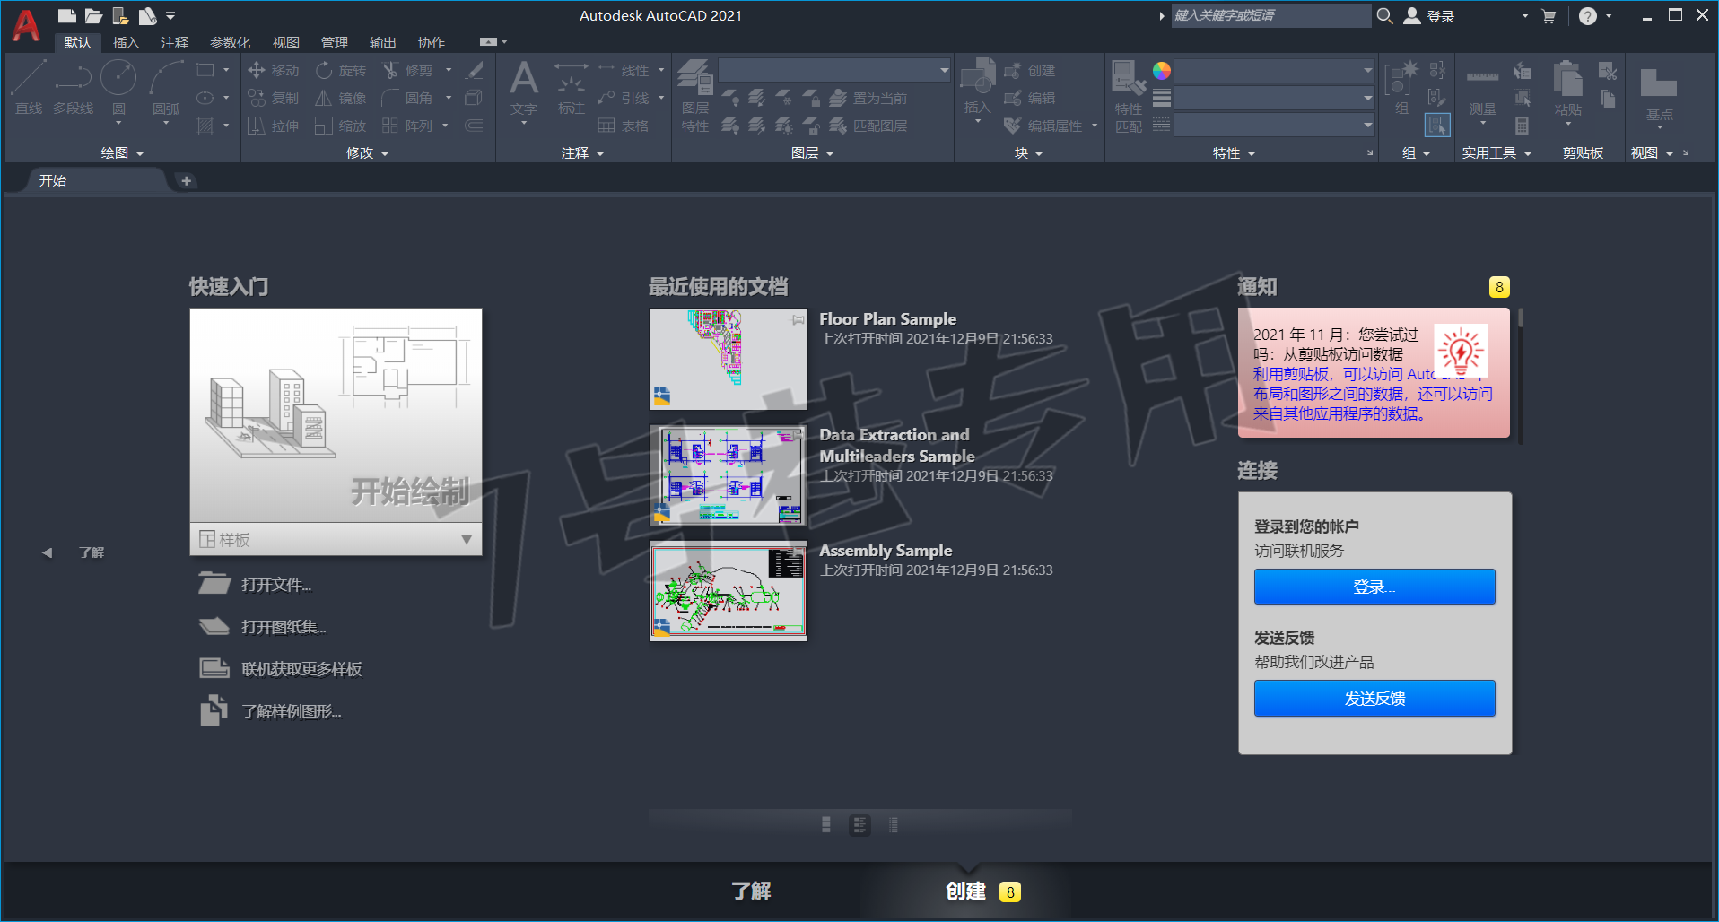Open the Parametric (参数化) ribbon tab
This screenshot has height=922, width=1719.
point(231,42)
